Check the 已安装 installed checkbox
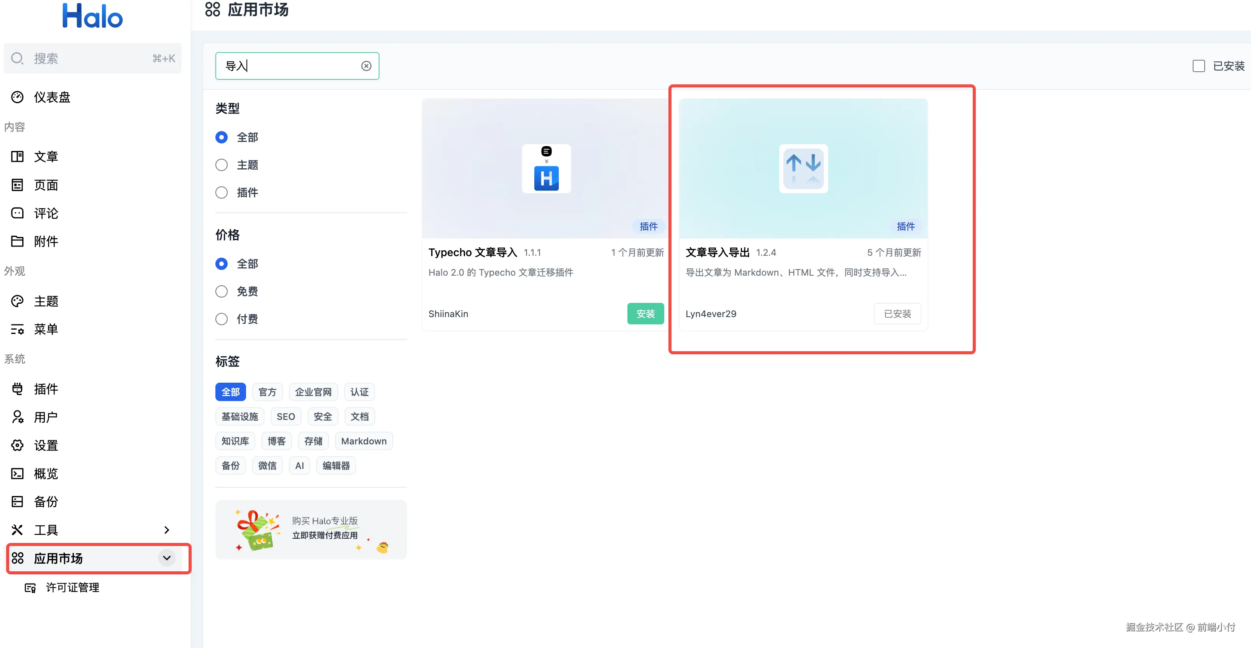Image resolution: width=1251 pixels, height=648 pixels. [x=1198, y=66]
